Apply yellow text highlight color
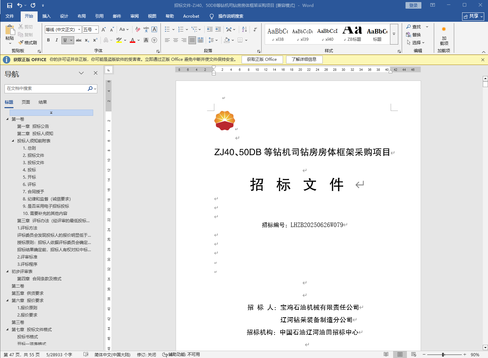Viewport: 488px width, 358px height. (x=119, y=40)
